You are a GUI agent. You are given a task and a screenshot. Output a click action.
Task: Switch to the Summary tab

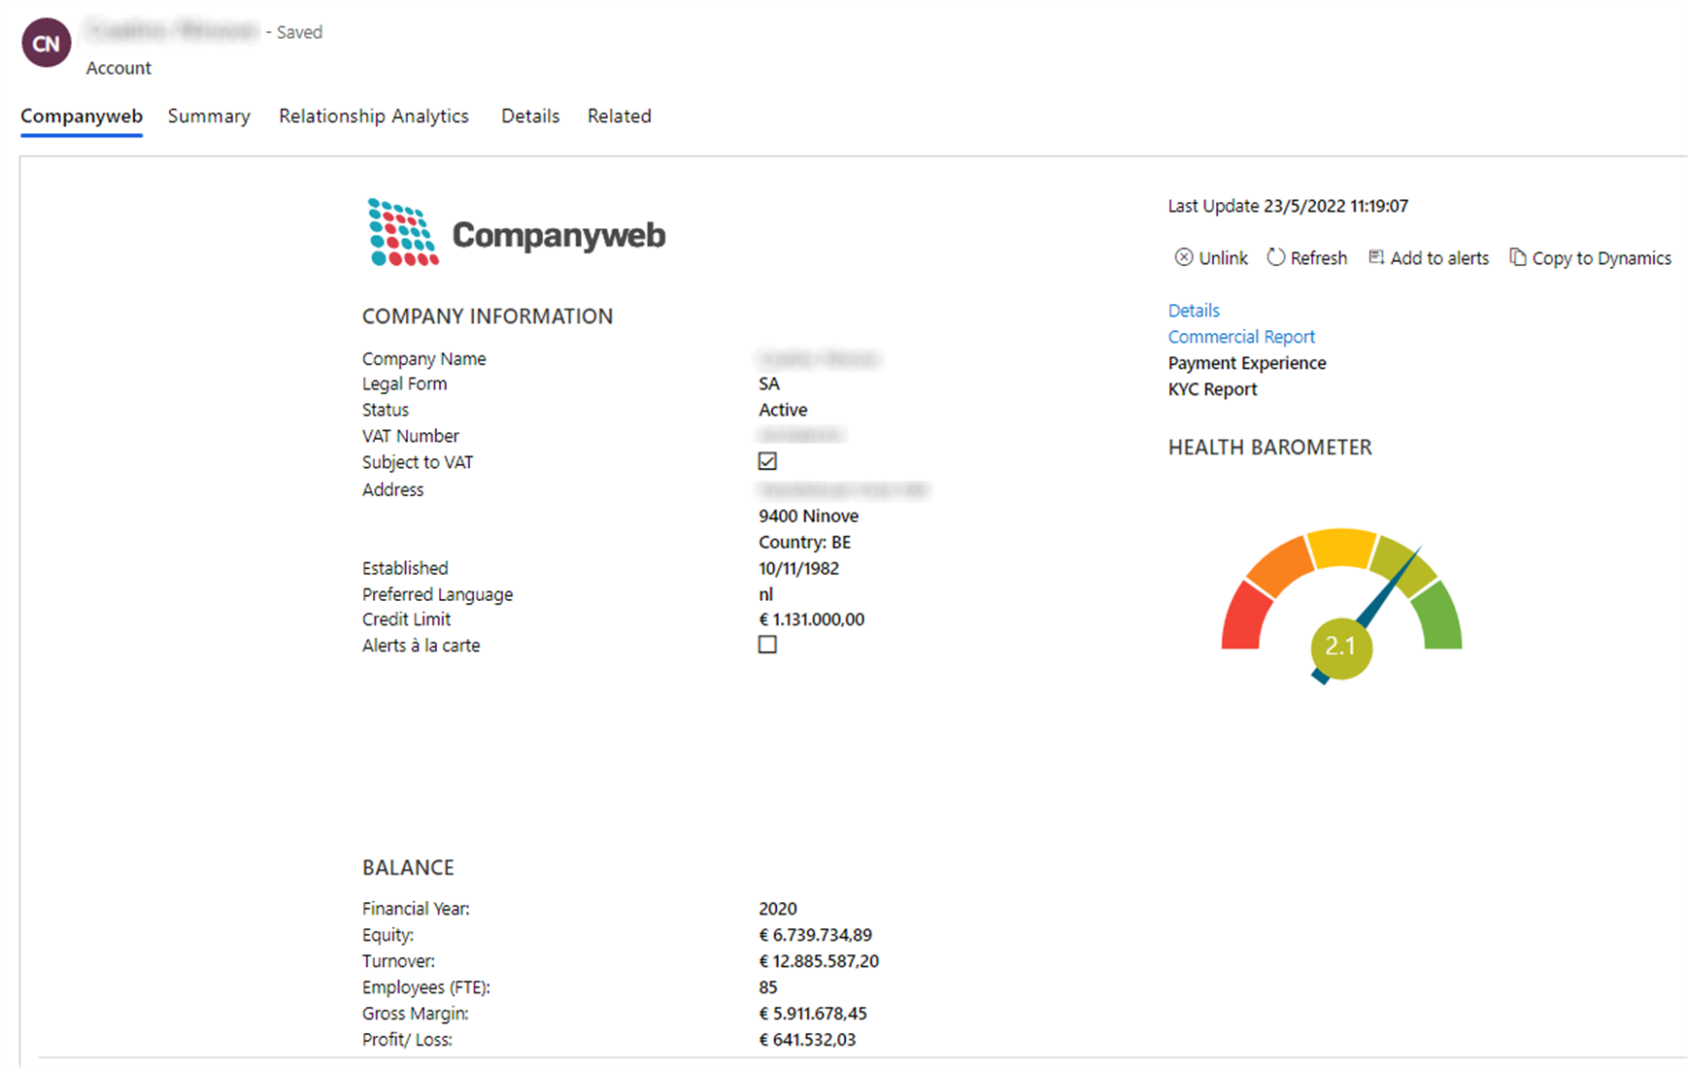[x=209, y=117]
